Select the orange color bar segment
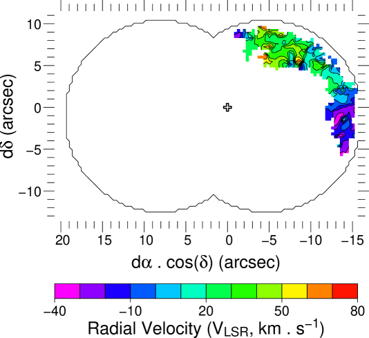Viewport: 369px width, 338px height. click(320, 291)
